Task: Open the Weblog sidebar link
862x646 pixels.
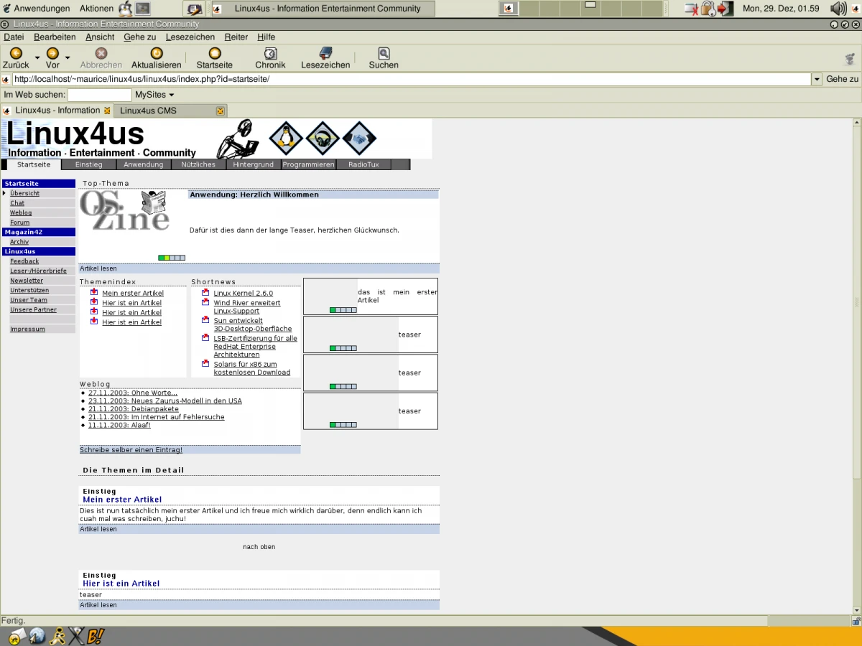Action: tap(21, 212)
